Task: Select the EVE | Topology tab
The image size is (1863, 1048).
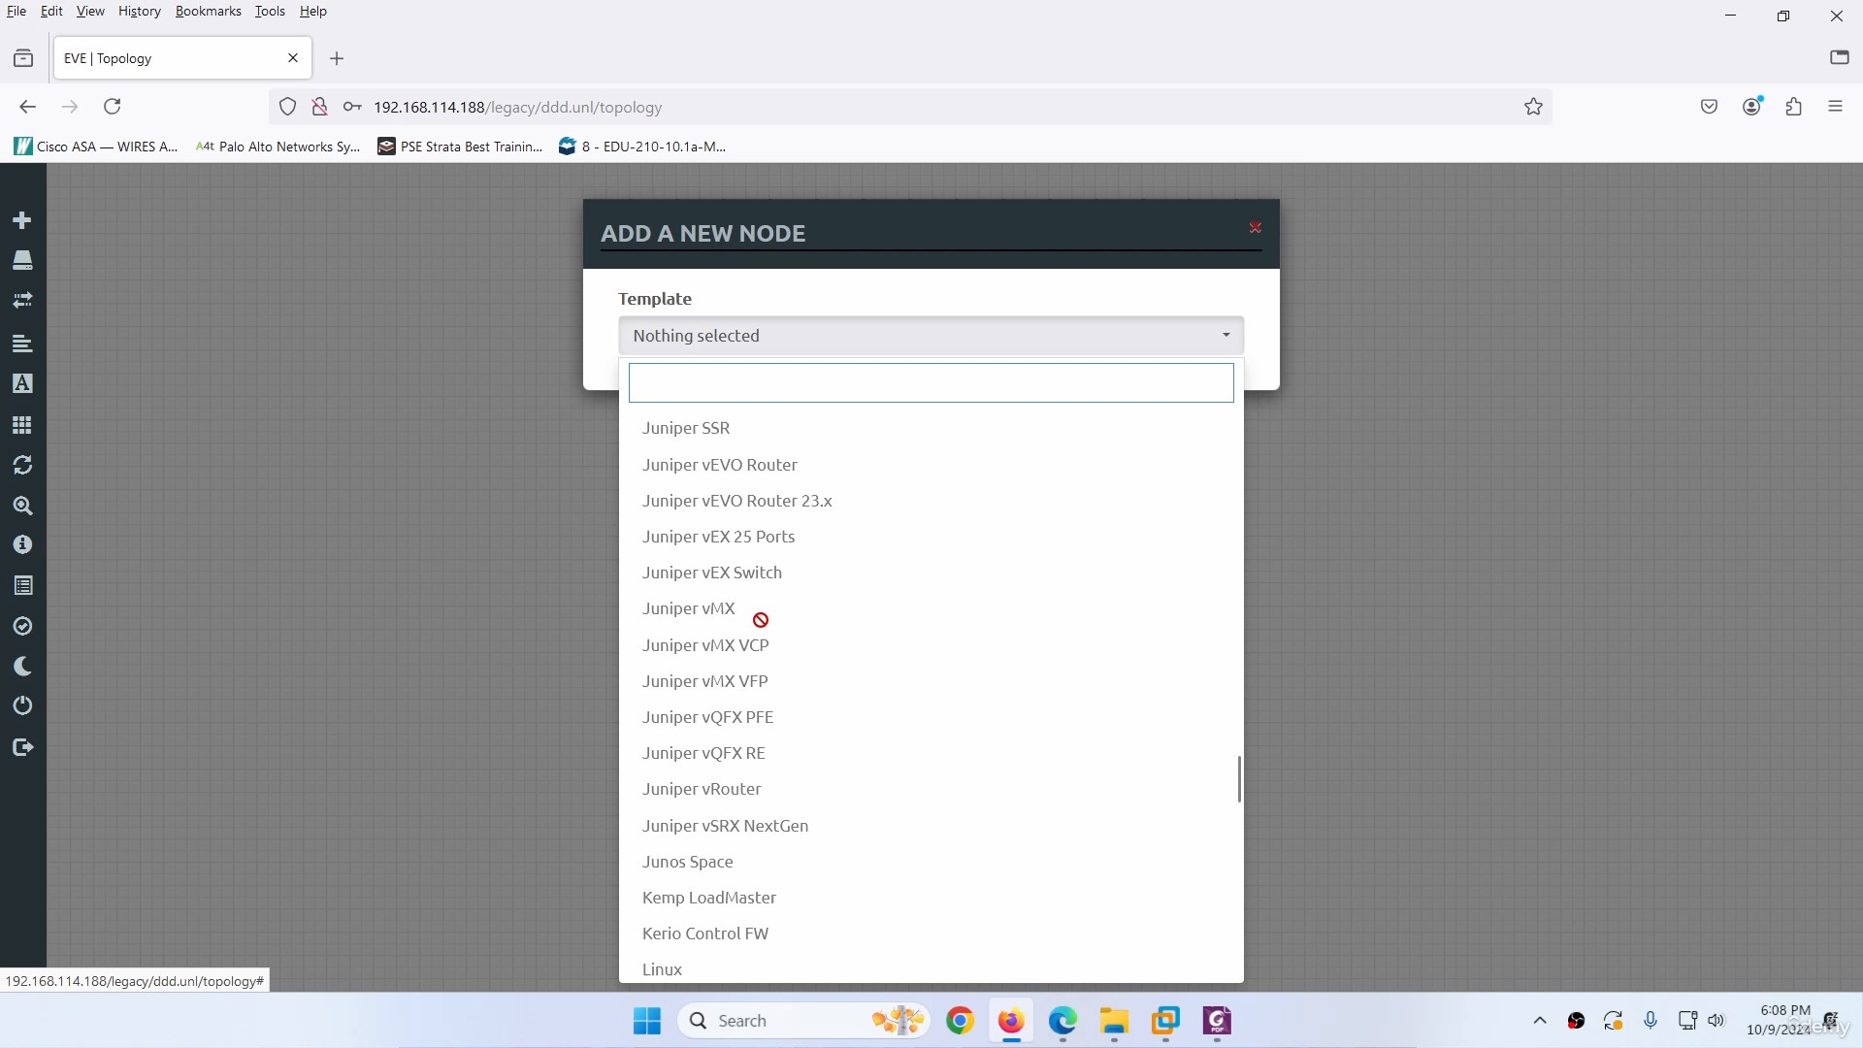Action: 182,58
